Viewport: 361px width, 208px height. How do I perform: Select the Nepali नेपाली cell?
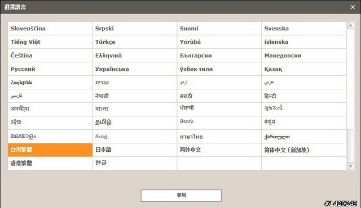tap(135, 96)
